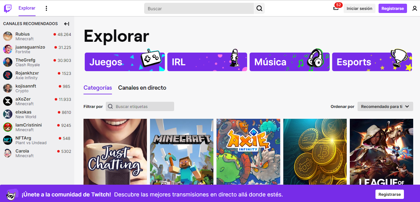The width and height of the screenshot is (420, 202).
Task: Click NFTArg channel avatar
Action: point(8,140)
